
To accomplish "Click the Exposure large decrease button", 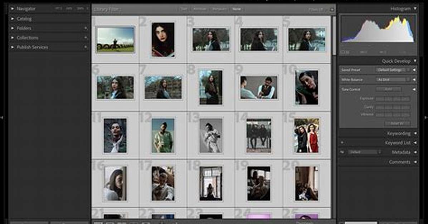I will (380, 99).
